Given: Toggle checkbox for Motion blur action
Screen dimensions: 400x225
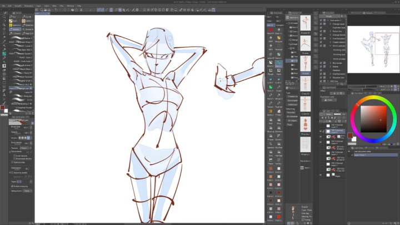Looking at the screenshot, I should coord(321,31).
